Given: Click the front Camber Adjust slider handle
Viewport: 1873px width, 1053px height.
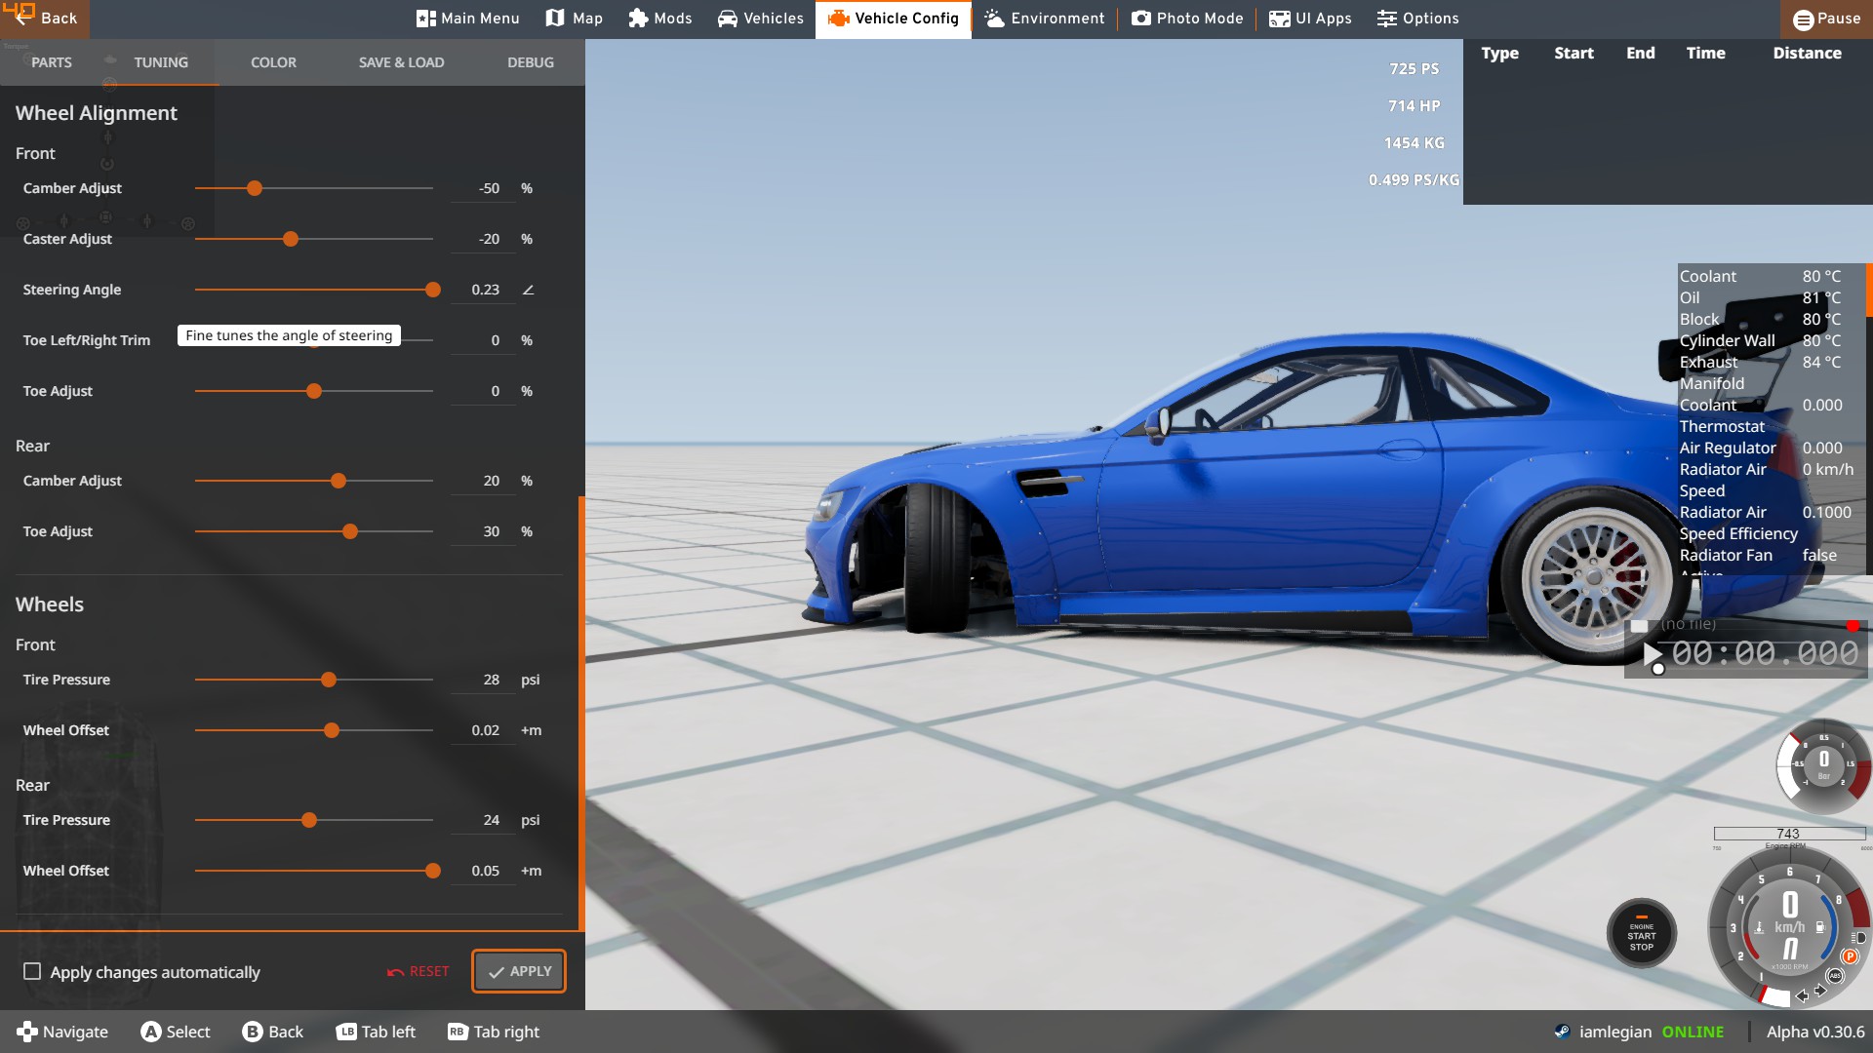Looking at the screenshot, I should click(255, 188).
